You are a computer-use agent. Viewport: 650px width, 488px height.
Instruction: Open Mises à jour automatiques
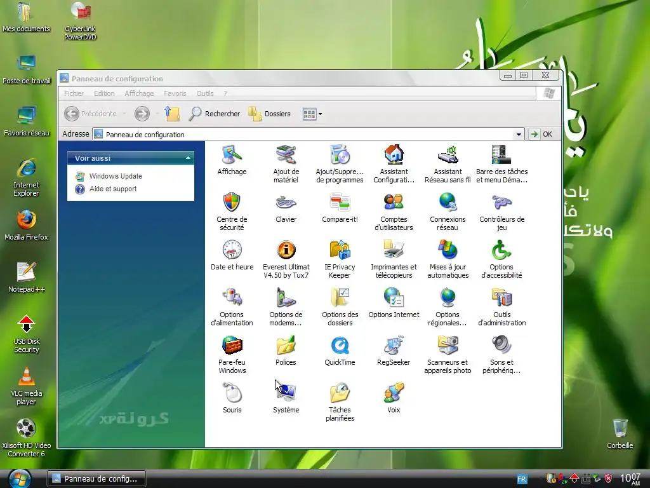click(448, 259)
